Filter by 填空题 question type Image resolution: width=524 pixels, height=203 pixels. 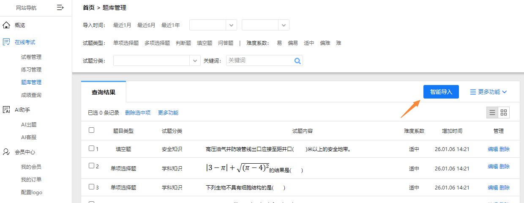[205, 43]
